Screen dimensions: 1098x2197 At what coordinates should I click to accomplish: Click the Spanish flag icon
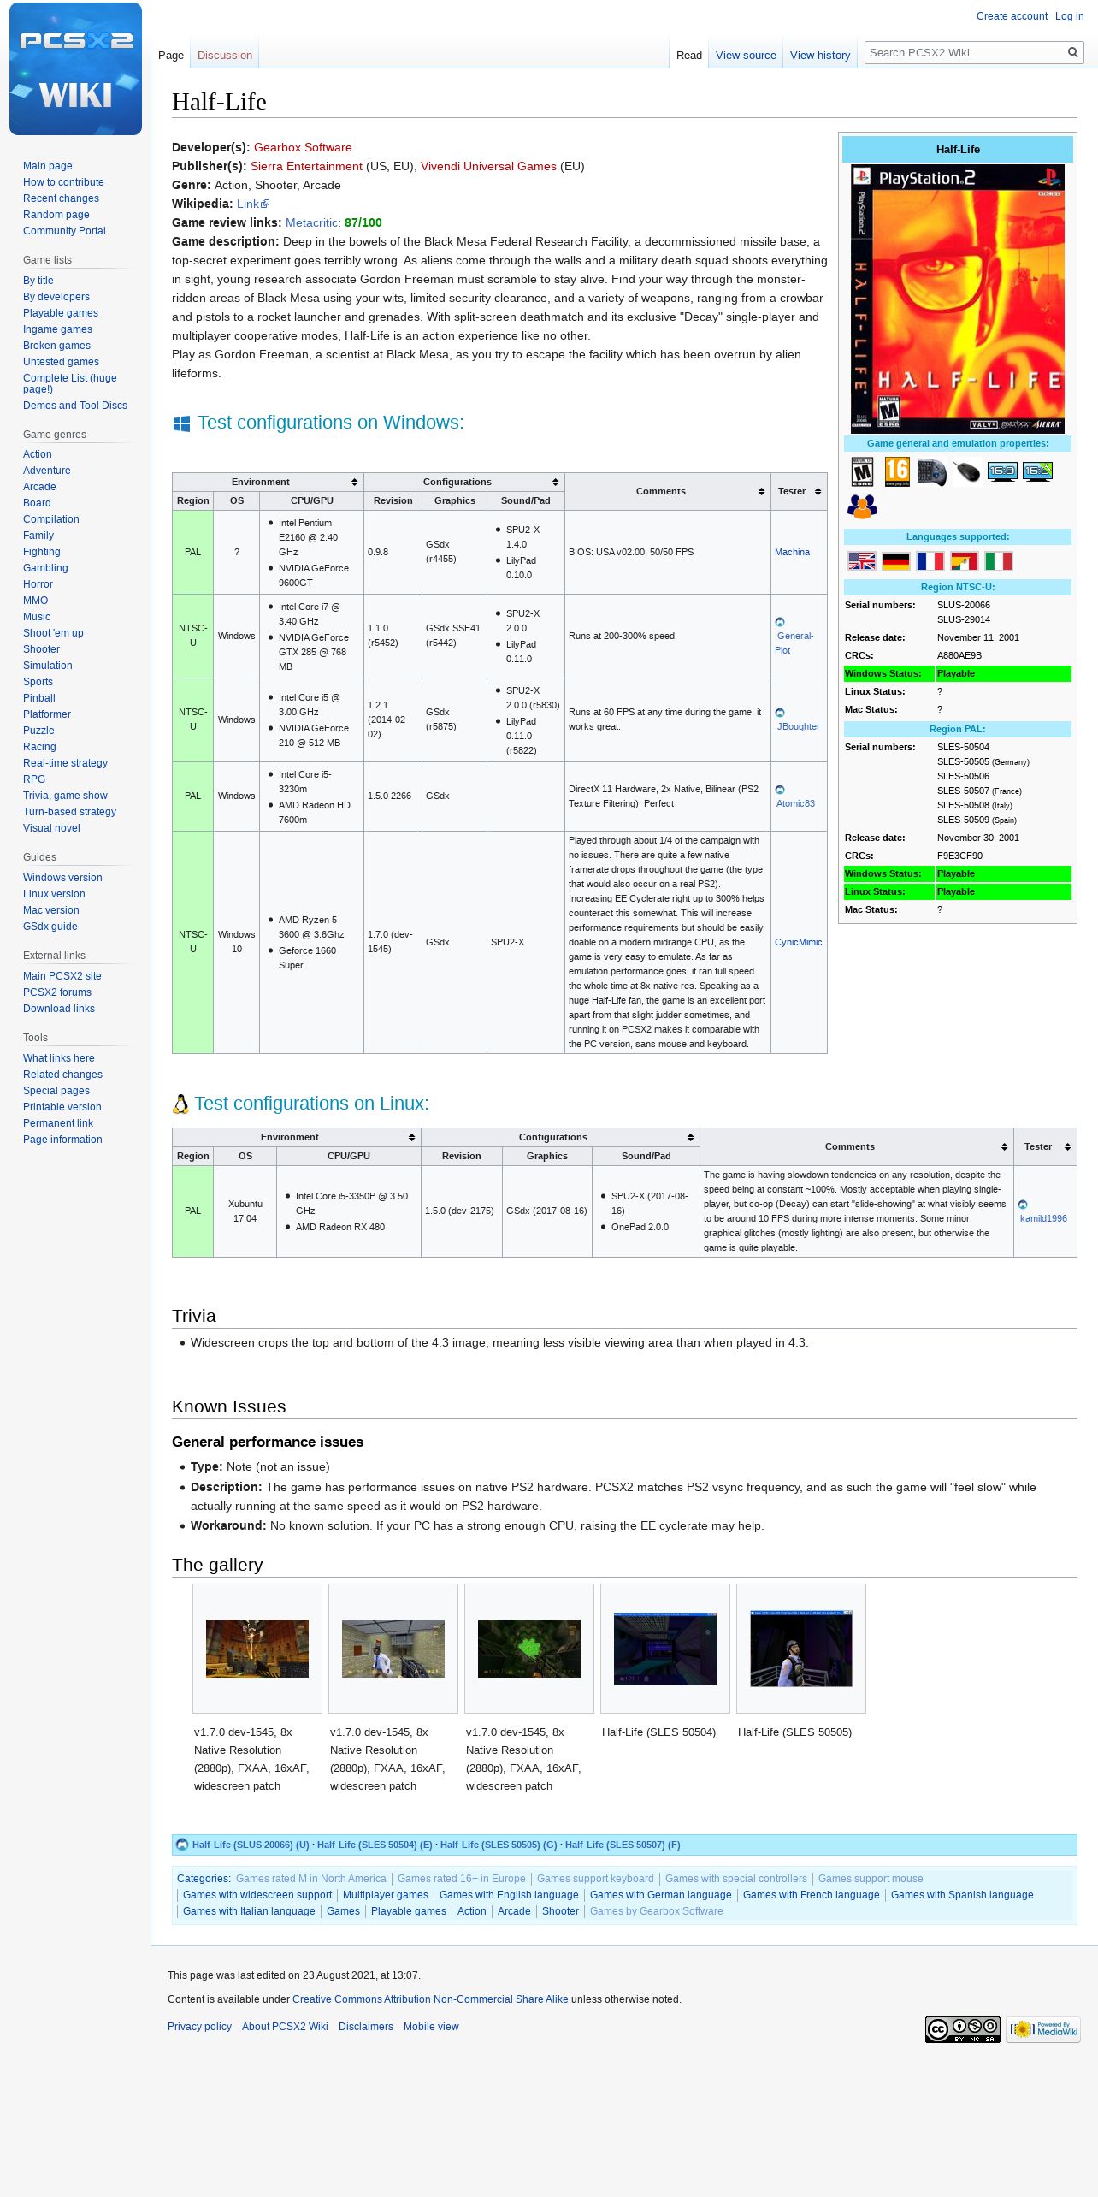(964, 561)
